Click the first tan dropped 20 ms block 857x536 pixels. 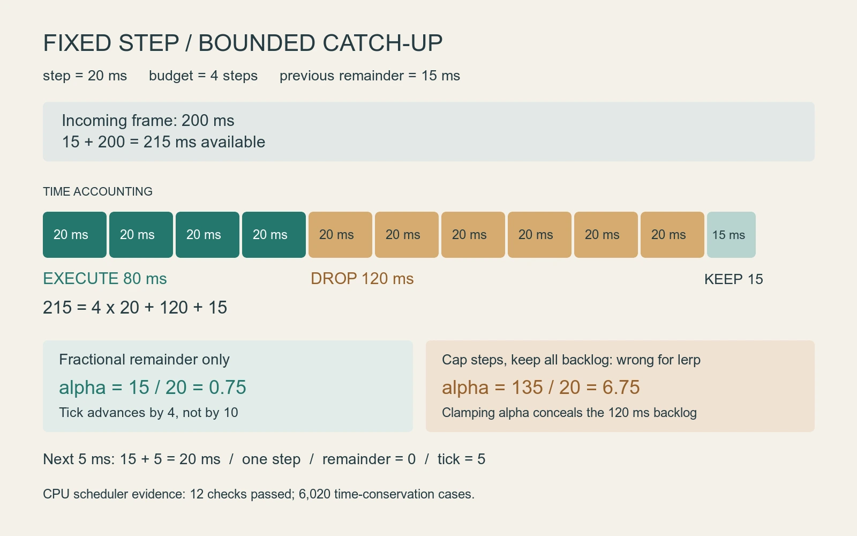pos(340,235)
